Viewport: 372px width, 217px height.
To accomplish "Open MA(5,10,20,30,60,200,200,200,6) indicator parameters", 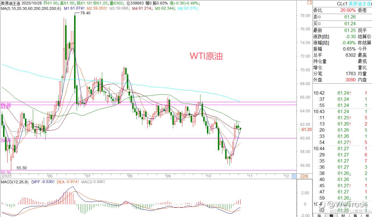I will (31, 9).
